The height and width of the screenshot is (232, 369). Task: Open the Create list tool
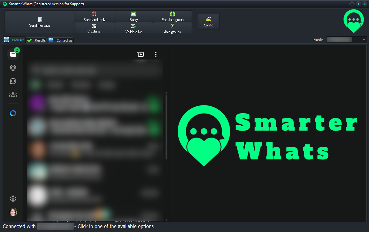94,28
